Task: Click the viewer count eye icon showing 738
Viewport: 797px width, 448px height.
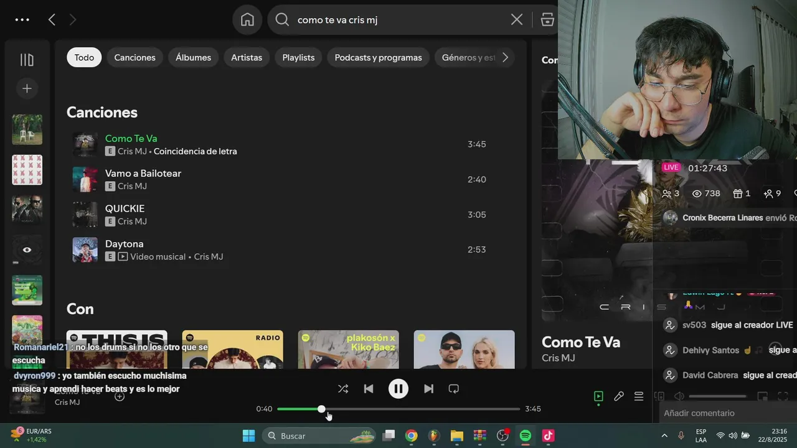Action: pyautogui.click(x=697, y=194)
